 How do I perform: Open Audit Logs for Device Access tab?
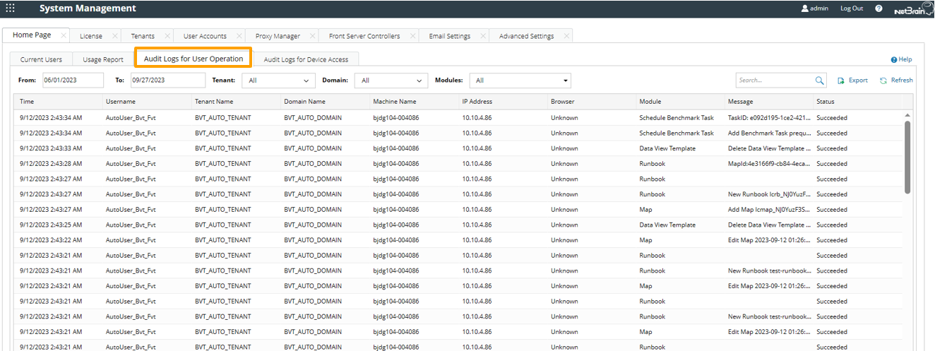tap(306, 59)
